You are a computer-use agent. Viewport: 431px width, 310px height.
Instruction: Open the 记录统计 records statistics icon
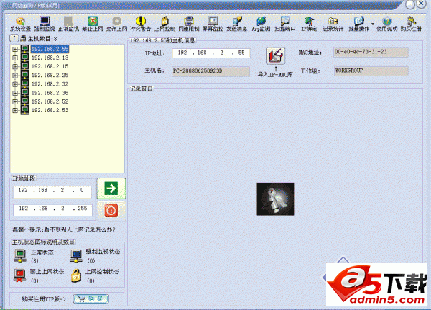(x=333, y=24)
